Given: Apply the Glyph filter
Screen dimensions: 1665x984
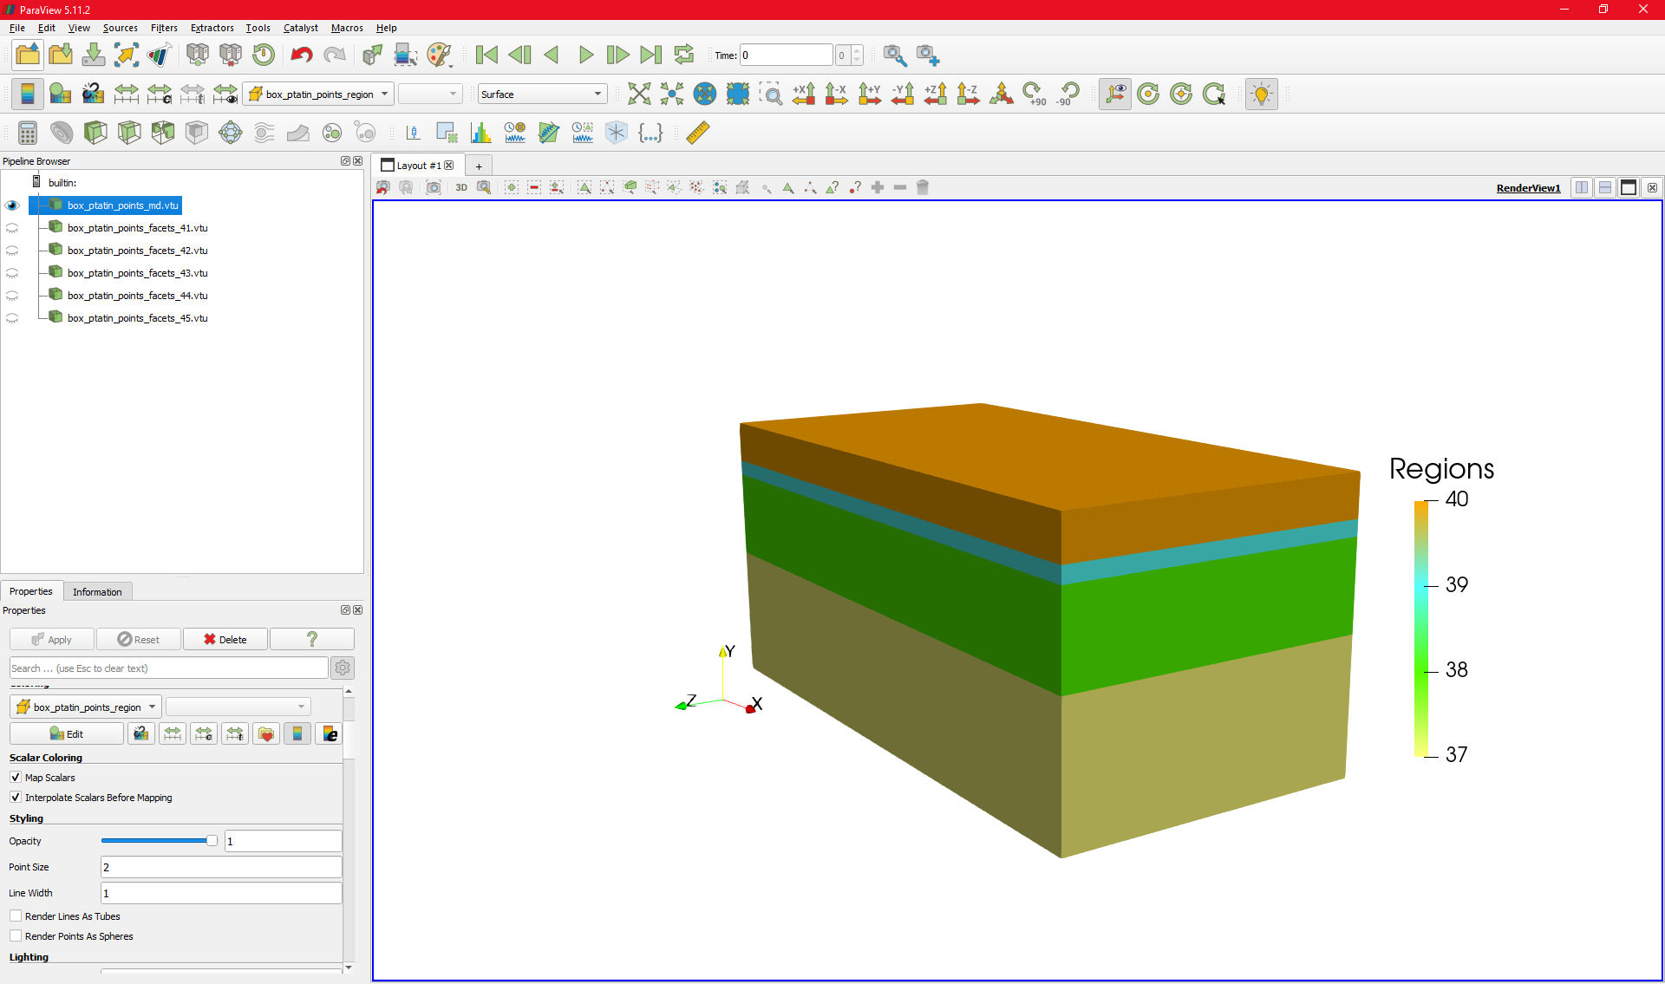Looking at the screenshot, I should point(231,133).
